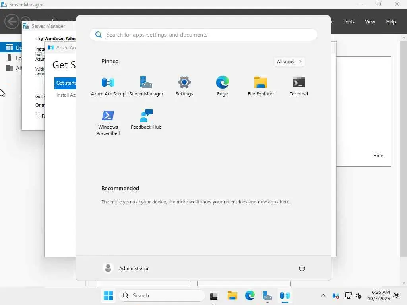
Task: Tick the checkbox in Windows Admin dialog
Action: [38, 116]
